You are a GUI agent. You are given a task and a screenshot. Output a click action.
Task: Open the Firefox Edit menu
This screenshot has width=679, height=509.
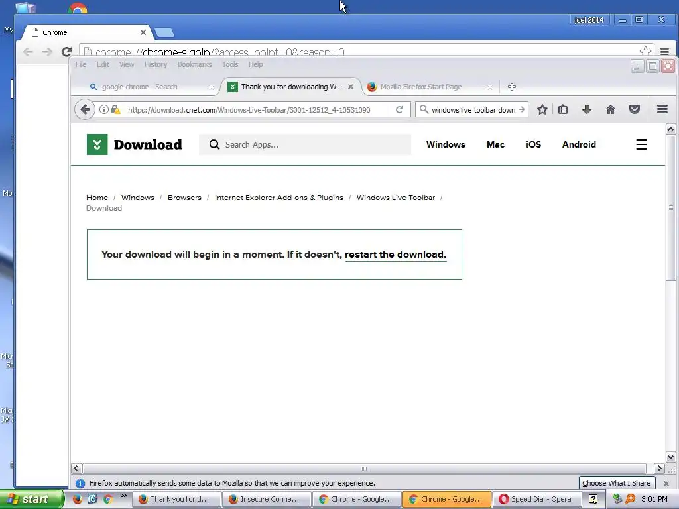coord(103,64)
